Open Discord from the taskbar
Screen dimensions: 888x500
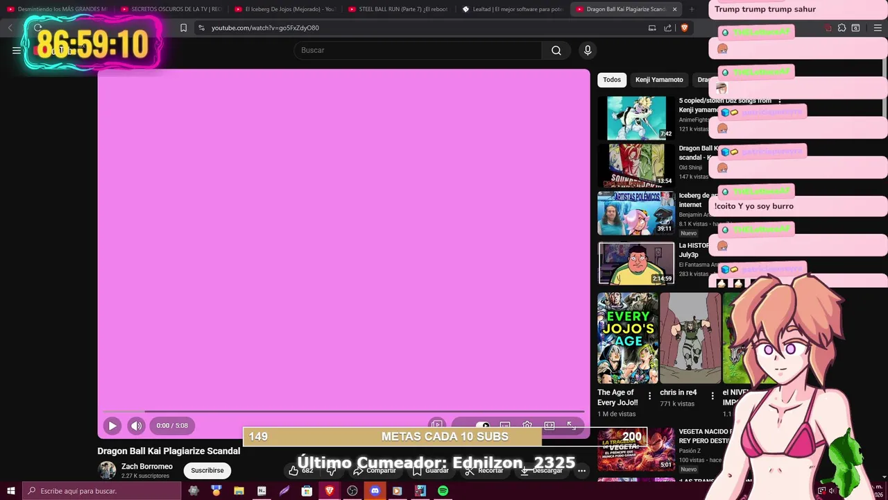(375, 491)
